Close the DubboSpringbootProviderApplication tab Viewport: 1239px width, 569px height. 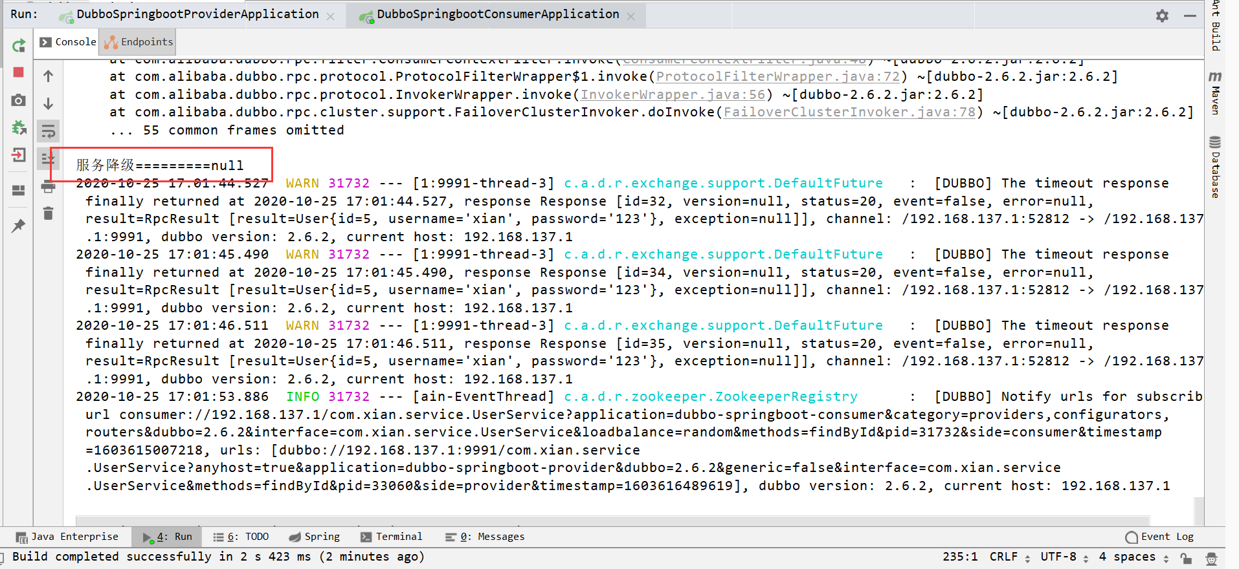331,16
